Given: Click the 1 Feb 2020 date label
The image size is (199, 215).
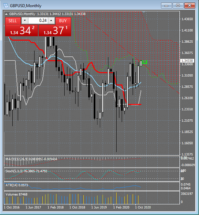Looking at the screenshot, I should pyautogui.click(x=121, y=207).
